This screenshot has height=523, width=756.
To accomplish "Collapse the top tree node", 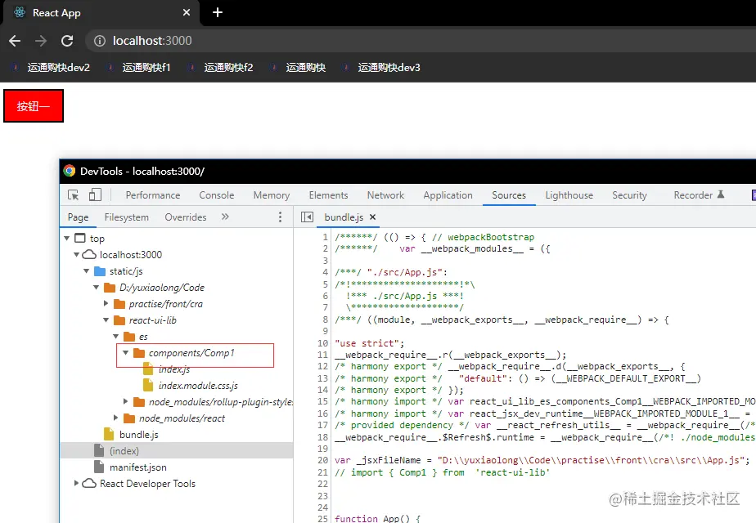I will coord(68,238).
